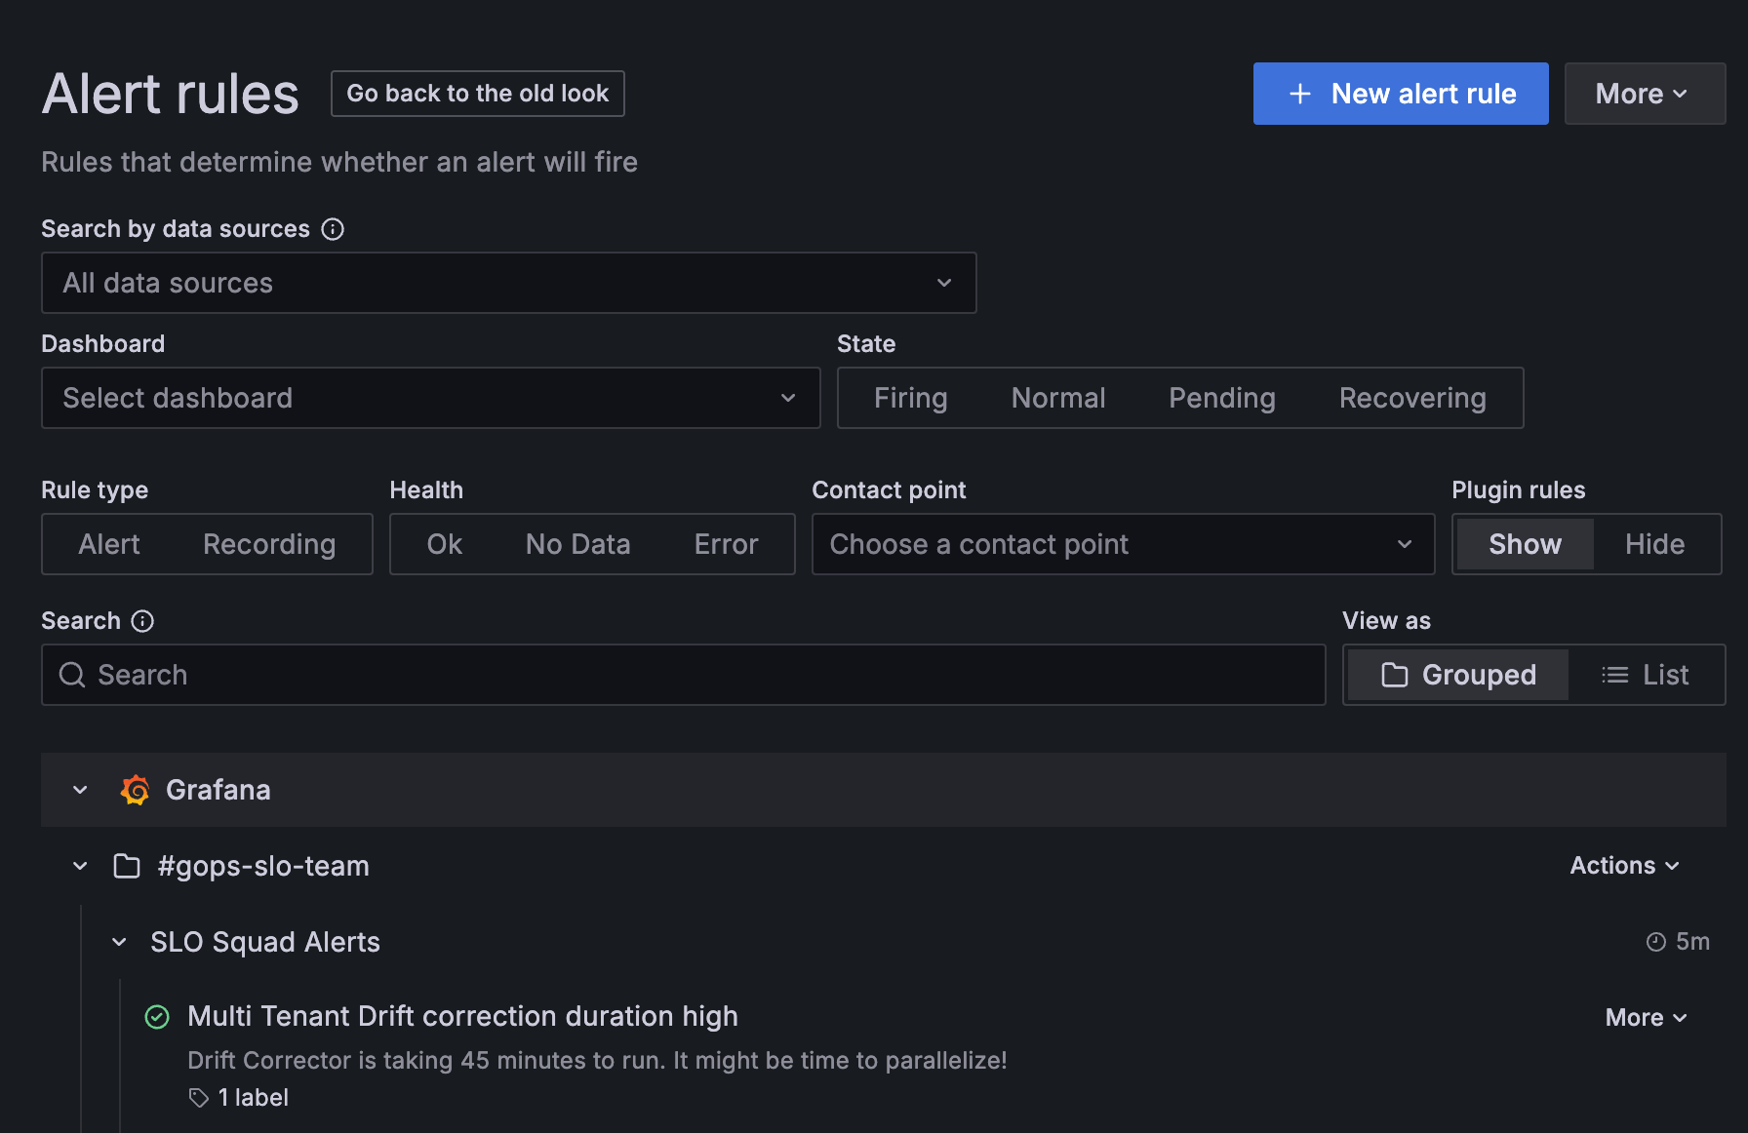Click the magnifier icon in Search field
Screen dimensions: 1748x1133
coord(72,675)
